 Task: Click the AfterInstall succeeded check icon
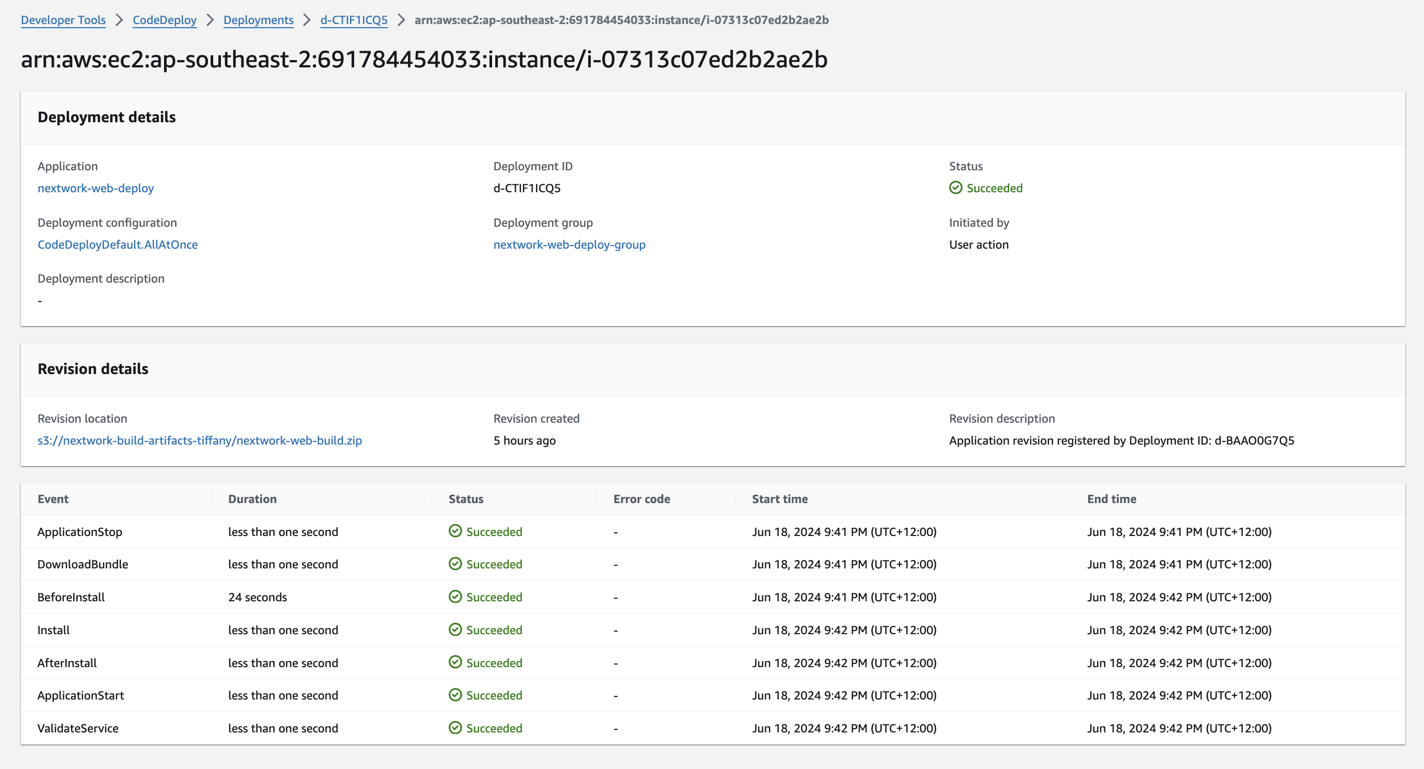point(455,662)
